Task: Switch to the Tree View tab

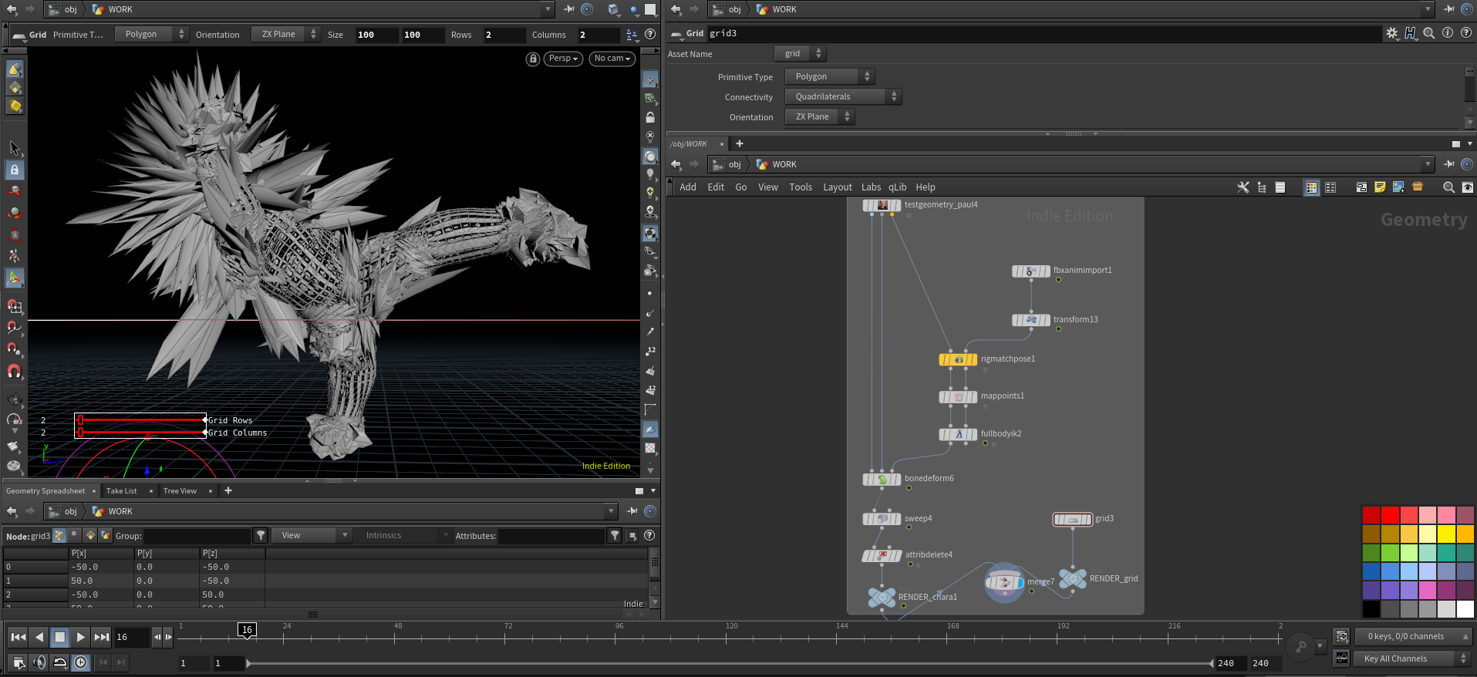Action: click(180, 491)
